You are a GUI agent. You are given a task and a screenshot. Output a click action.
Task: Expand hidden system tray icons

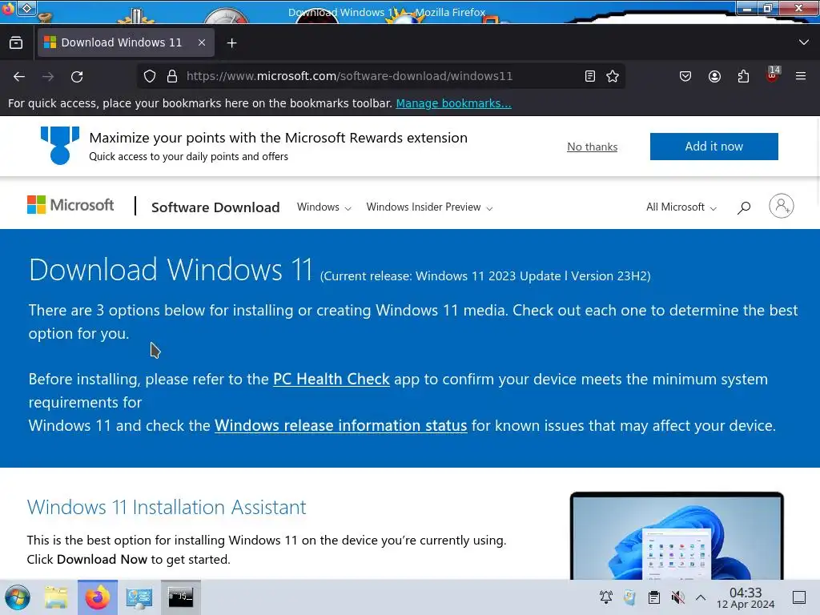tap(701, 597)
